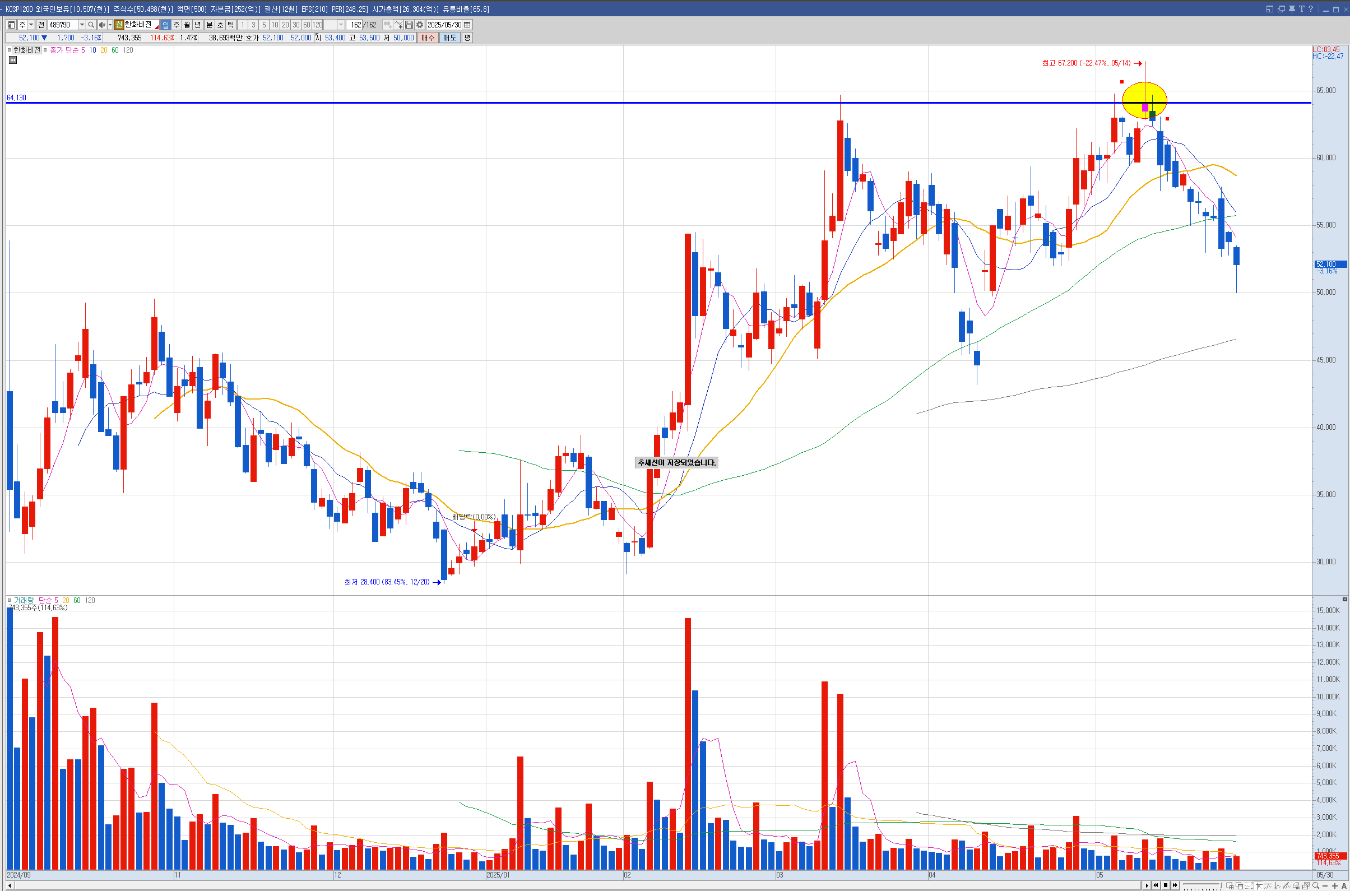Viewport: 1350px width, 891px height.
Task: Toggle the weekly (주) period button
Action: pos(176,25)
